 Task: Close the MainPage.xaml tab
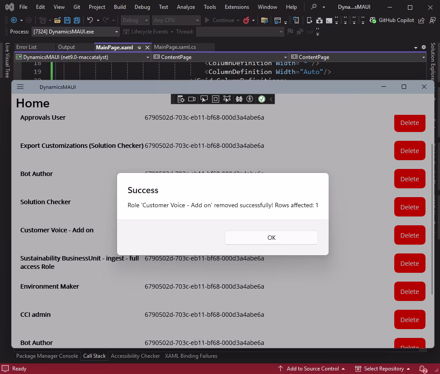pos(147,48)
